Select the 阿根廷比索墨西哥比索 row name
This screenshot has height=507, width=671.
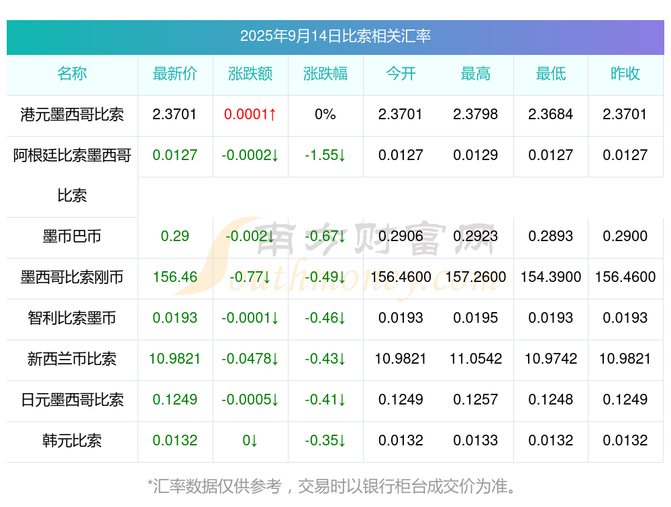point(72,175)
